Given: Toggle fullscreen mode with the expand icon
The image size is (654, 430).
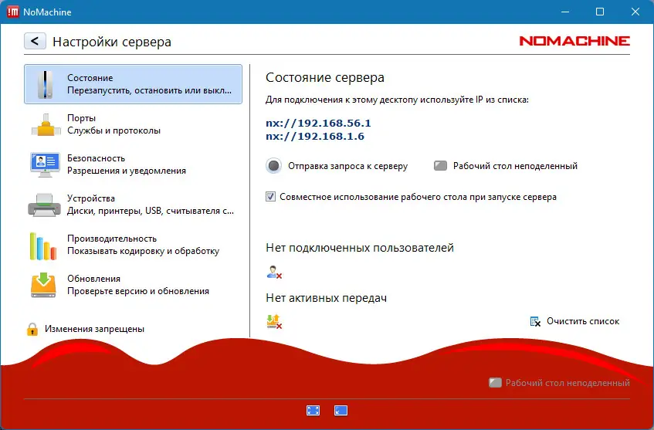Looking at the screenshot, I should coord(313,411).
